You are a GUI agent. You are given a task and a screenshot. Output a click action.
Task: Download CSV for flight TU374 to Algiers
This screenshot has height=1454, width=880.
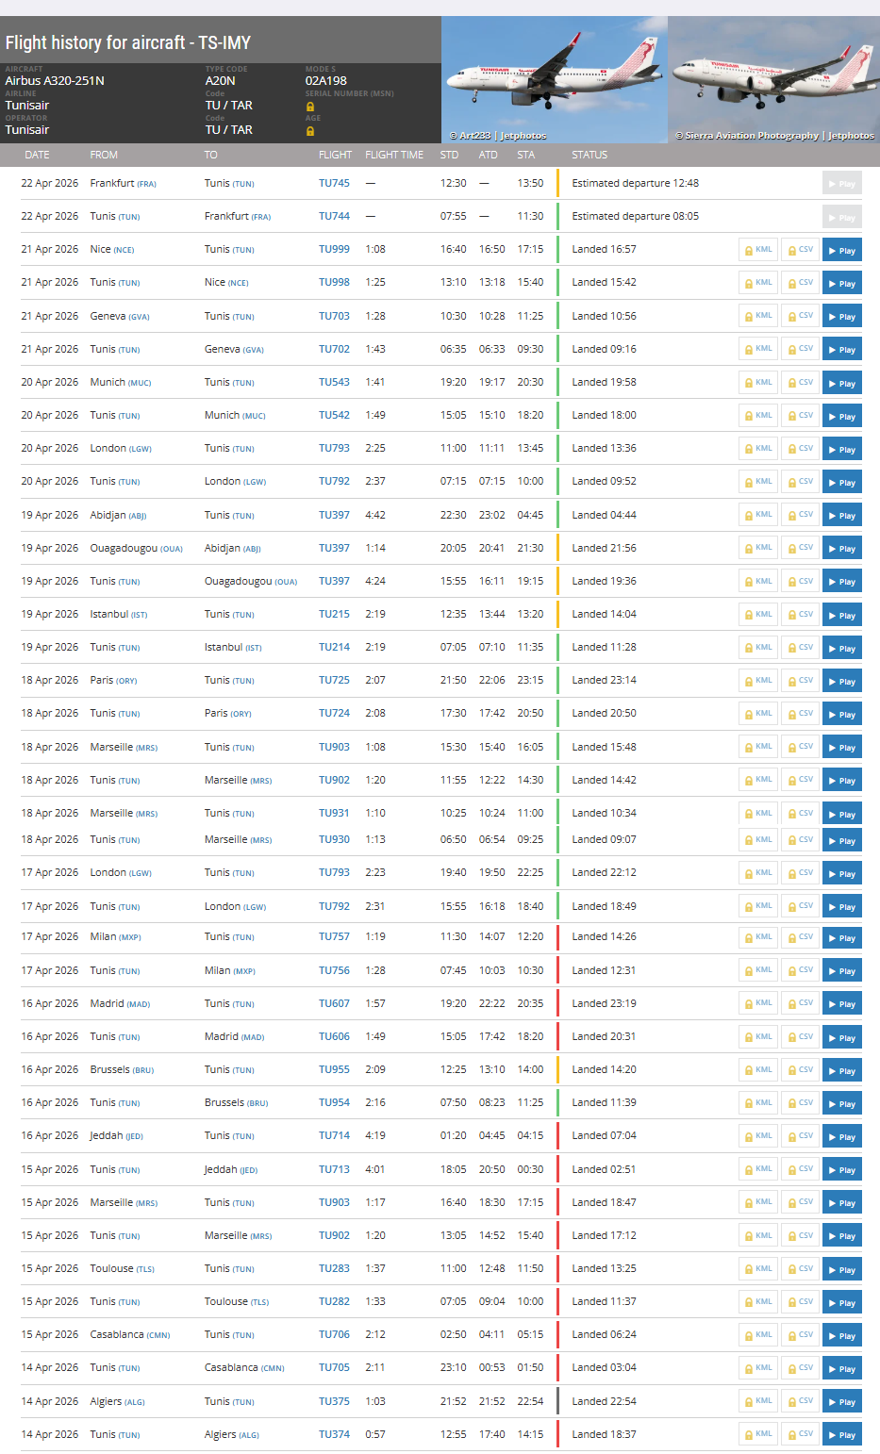[800, 1434]
